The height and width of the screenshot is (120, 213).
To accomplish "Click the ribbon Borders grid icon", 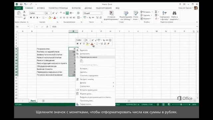I will click(44, 18).
